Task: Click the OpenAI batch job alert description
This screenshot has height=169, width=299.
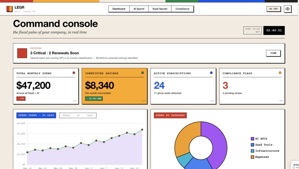Action: (x=84, y=58)
